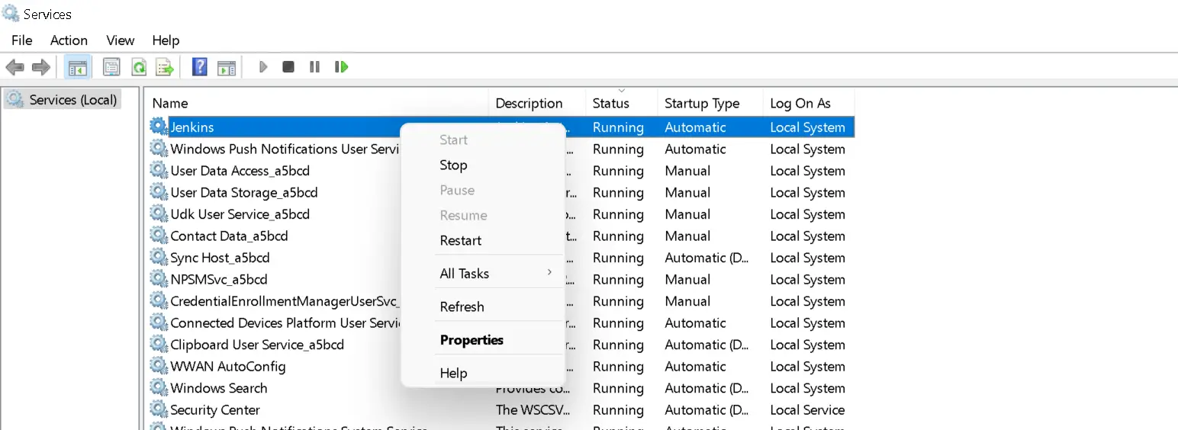Click gear icon beside Clipboard User Service_a5bcd
This screenshot has width=1178, height=430.
(159, 344)
